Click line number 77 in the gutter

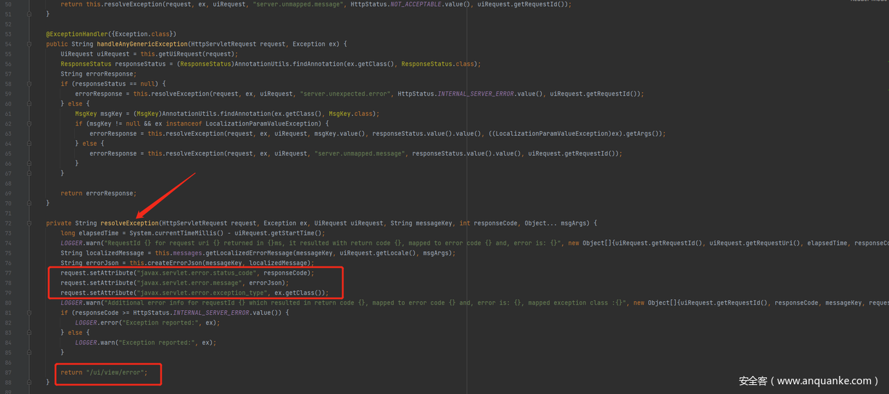8,273
